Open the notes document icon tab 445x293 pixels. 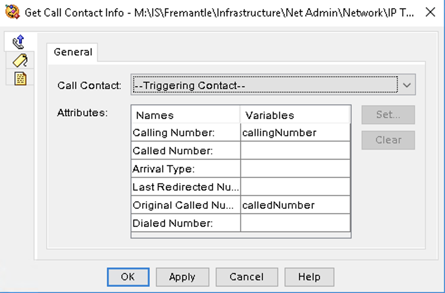pyautogui.click(x=20, y=79)
